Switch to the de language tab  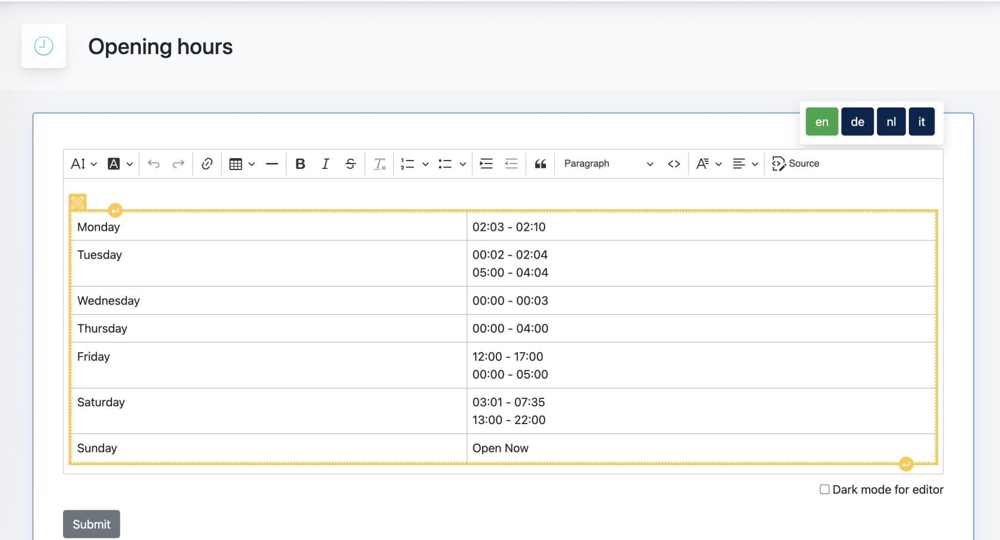[x=858, y=122]
